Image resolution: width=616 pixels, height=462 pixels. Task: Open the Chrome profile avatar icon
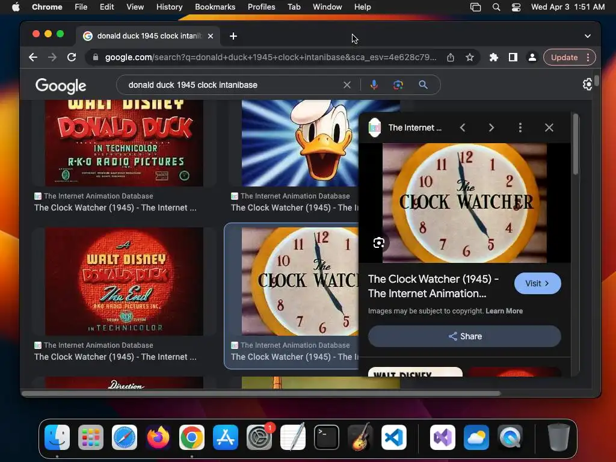coord(532,57)
